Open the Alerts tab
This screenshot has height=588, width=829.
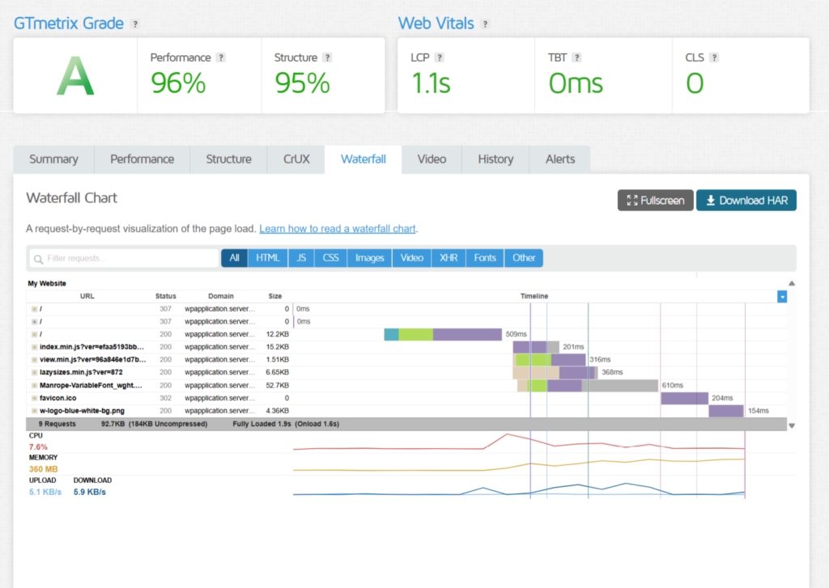[560, 159]
